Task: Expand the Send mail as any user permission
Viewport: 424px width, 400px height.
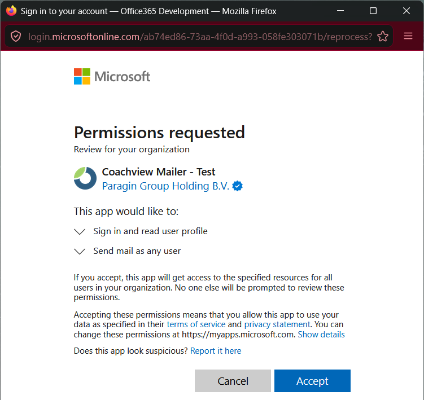Action: pyautogui.click(x=80, y=252)
